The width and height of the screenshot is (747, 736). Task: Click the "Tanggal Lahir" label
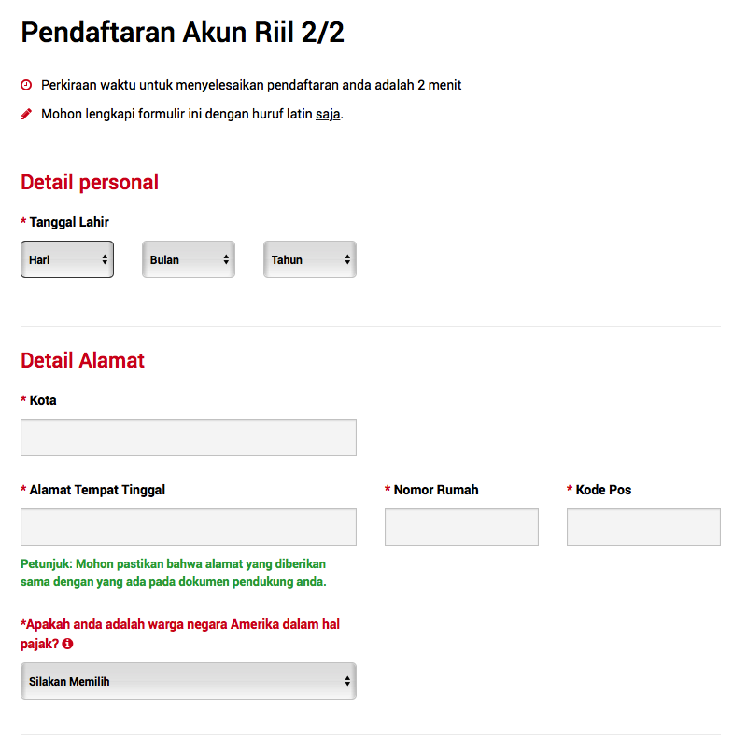click(x=69, y=222)
